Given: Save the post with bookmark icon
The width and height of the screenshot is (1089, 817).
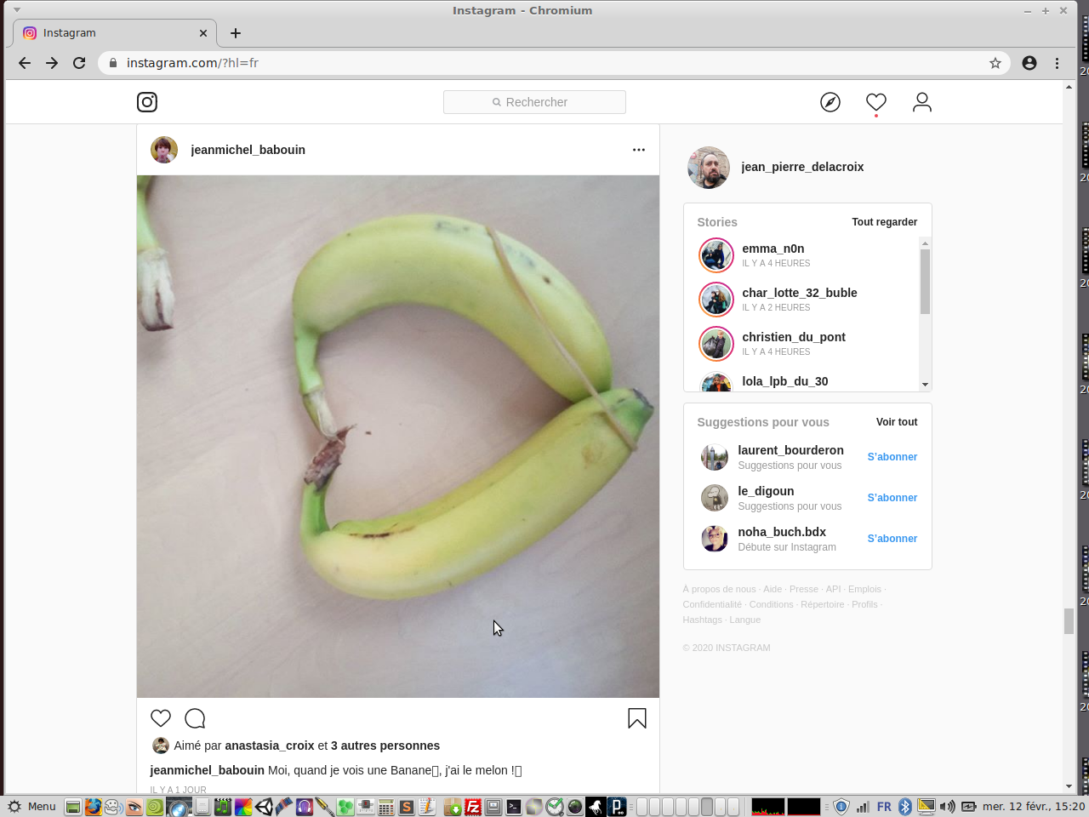Looking at the screenshot, I should pos(636,718).
